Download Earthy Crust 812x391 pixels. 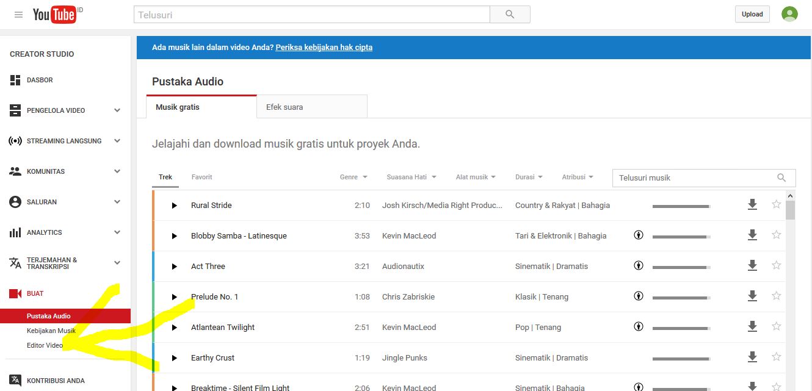pyautogui.click(x=752, y=357)
